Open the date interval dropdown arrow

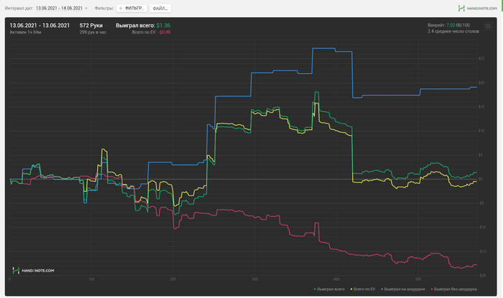point(86,9)
